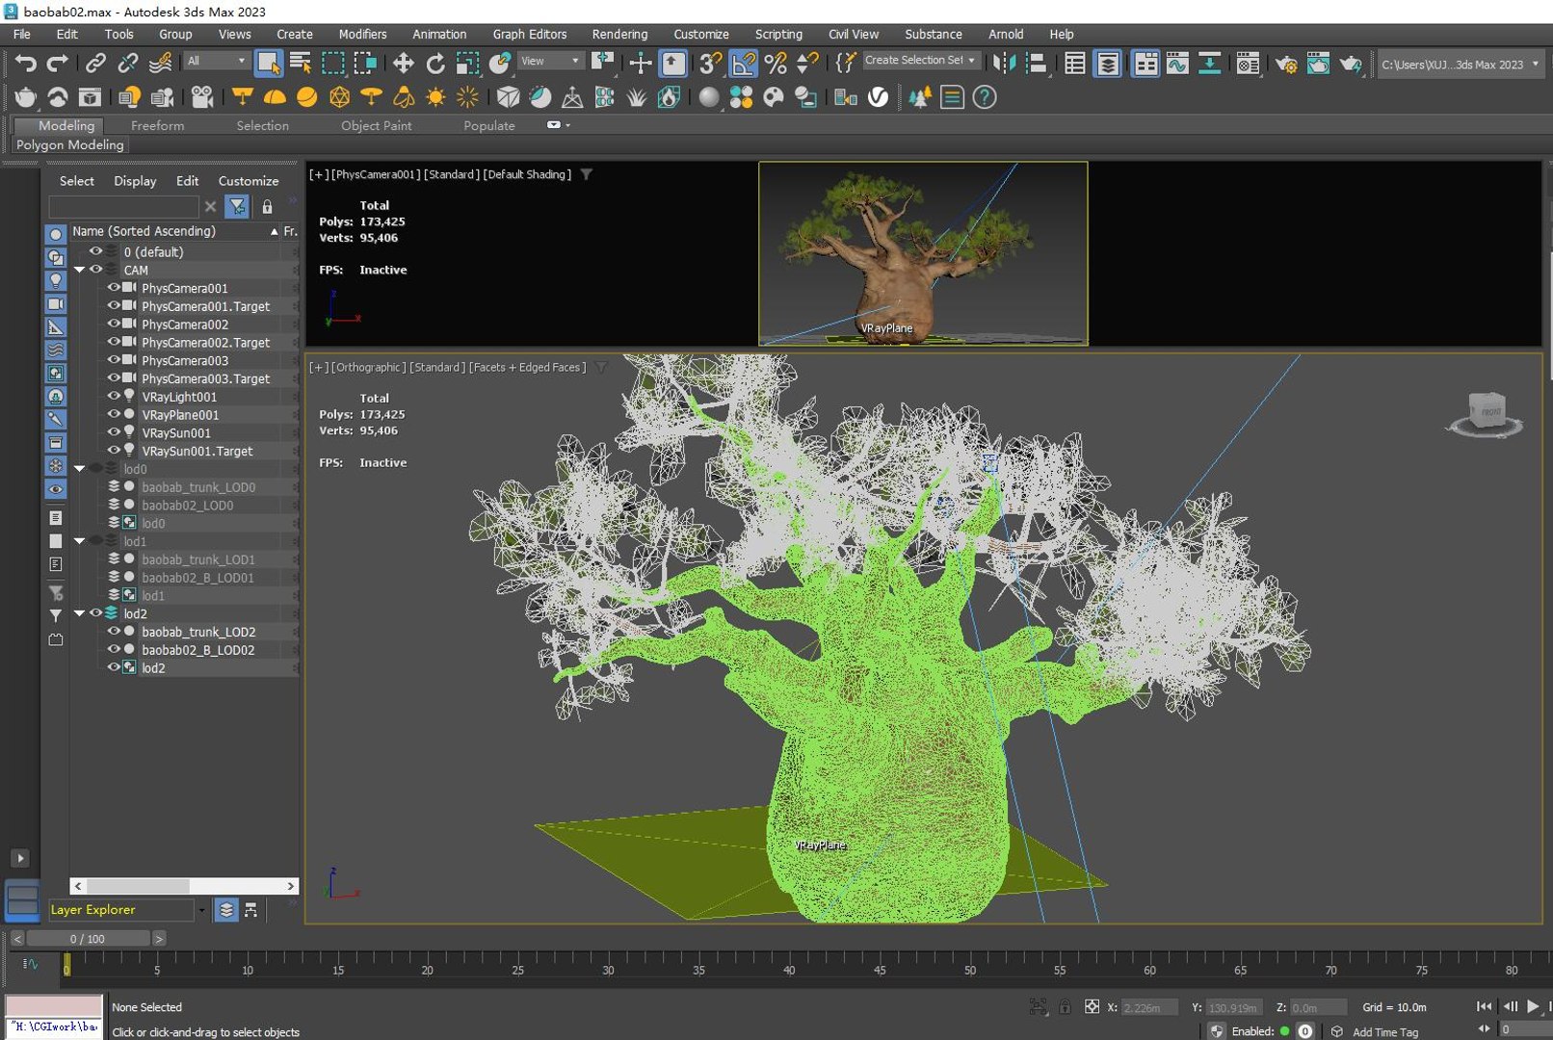Viewport: 1553px width, 1040px height.
Task: Toggle the Angle Snap icon
Action: 744,64
